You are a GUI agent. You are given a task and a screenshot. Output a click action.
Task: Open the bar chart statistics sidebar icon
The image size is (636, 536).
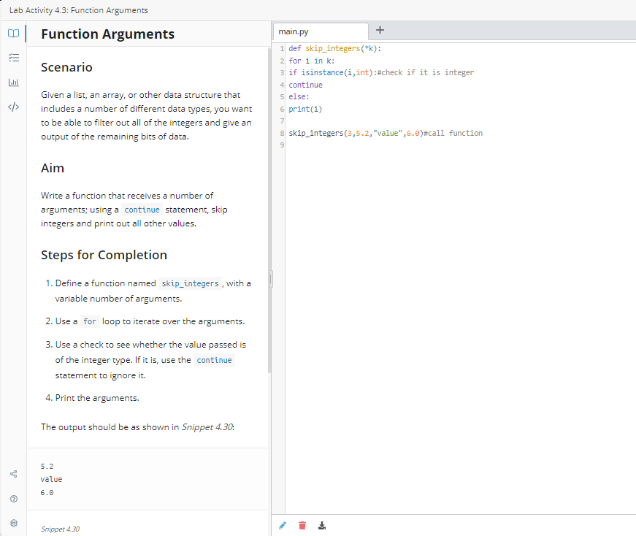point(13,82)
